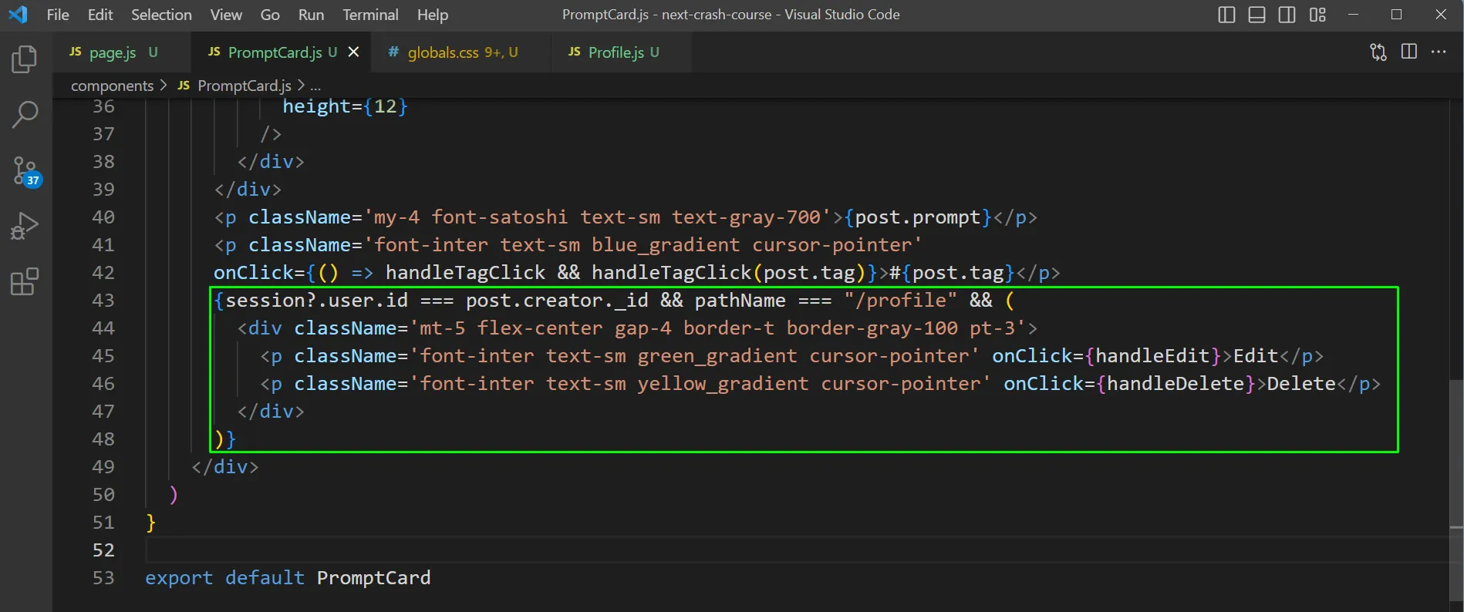The width and height of the screenshot is (1464, 612).
Task: Click 'post.creator._id' on line 43
Action: pyautogui.click(x=557, y=300)
